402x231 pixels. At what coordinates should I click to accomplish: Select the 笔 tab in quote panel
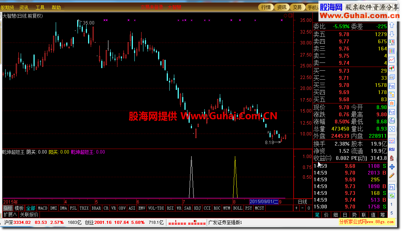(x=317, y=215)
